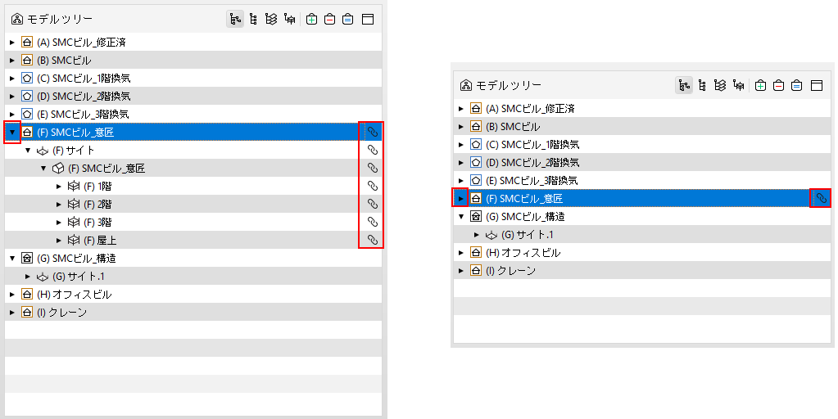Select (I) クレーン row in right panel
Screen dimensions: 838x419
coord(642,271)
